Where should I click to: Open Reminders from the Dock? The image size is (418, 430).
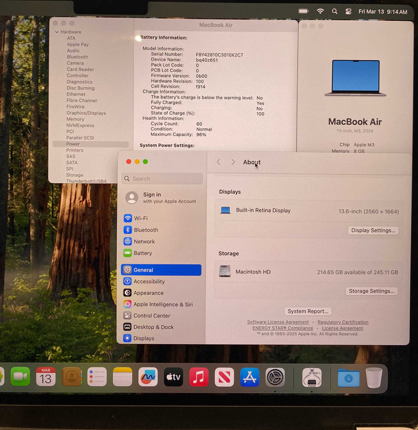97,377
